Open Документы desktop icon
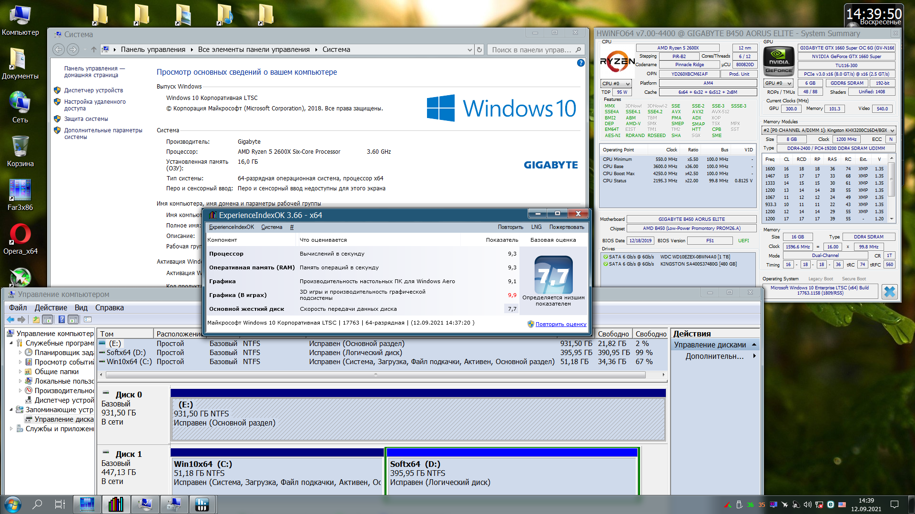 pyautogui.click(x=20, y=63)
